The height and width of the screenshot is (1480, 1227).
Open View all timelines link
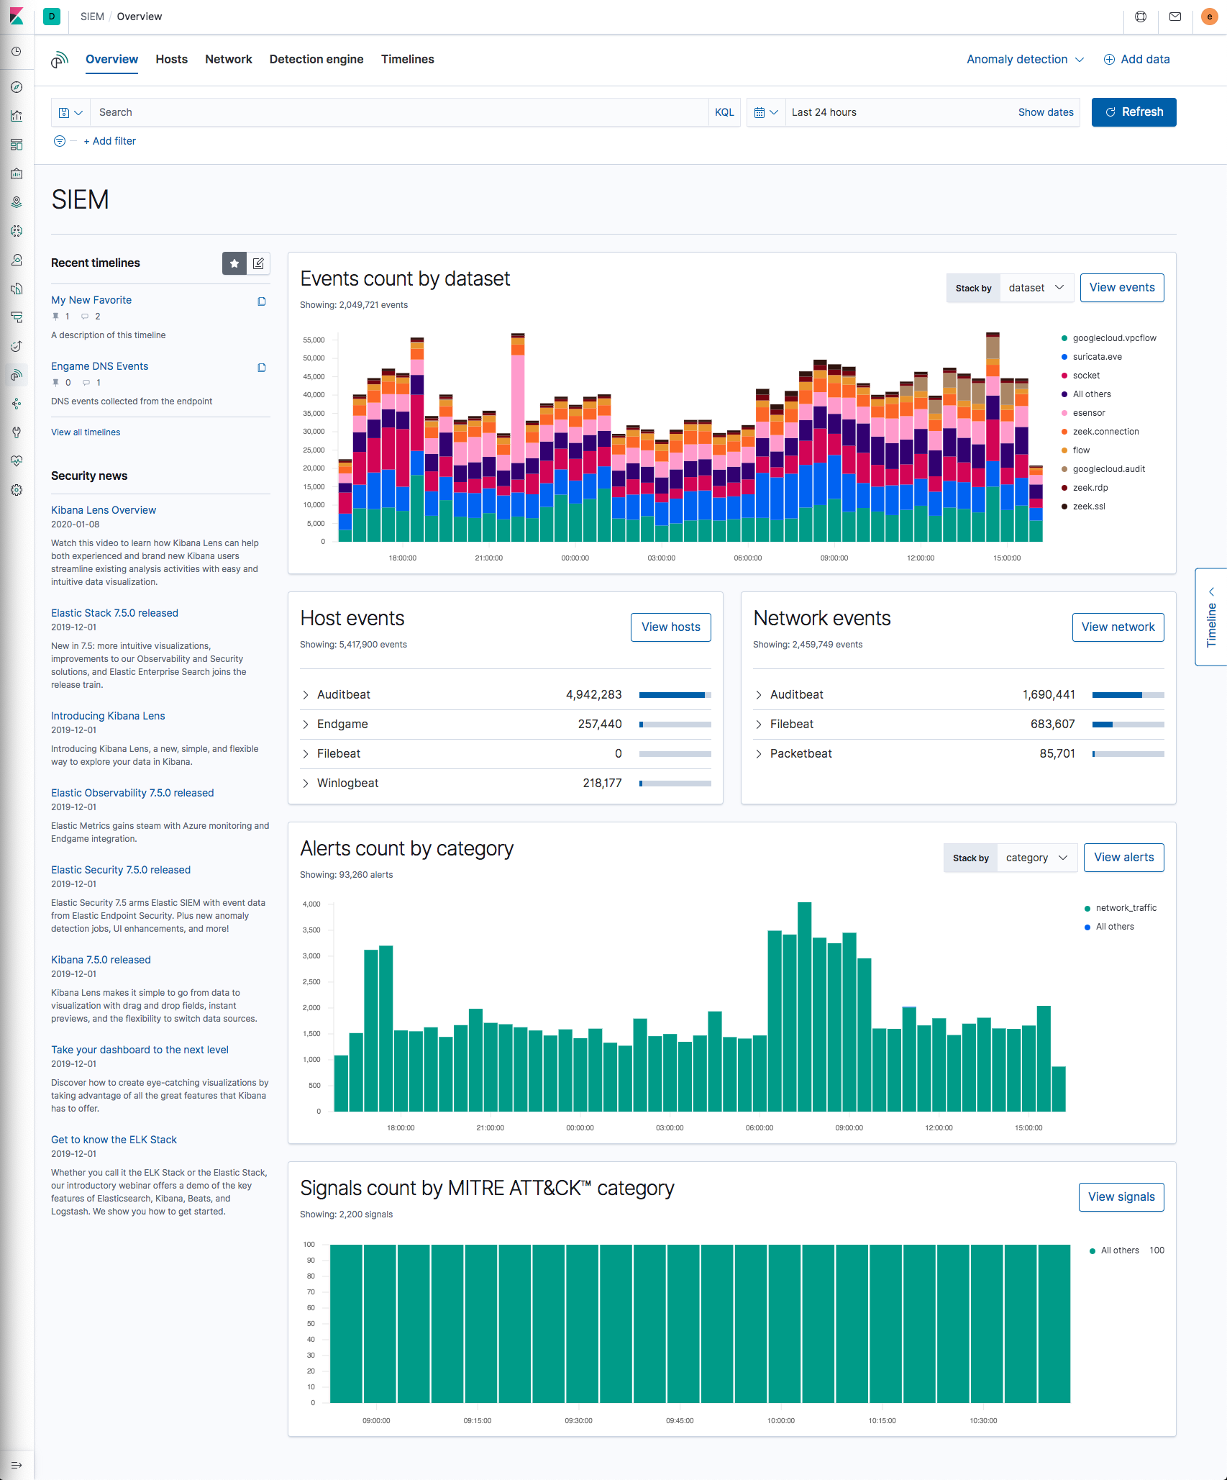tap(86, 432)
